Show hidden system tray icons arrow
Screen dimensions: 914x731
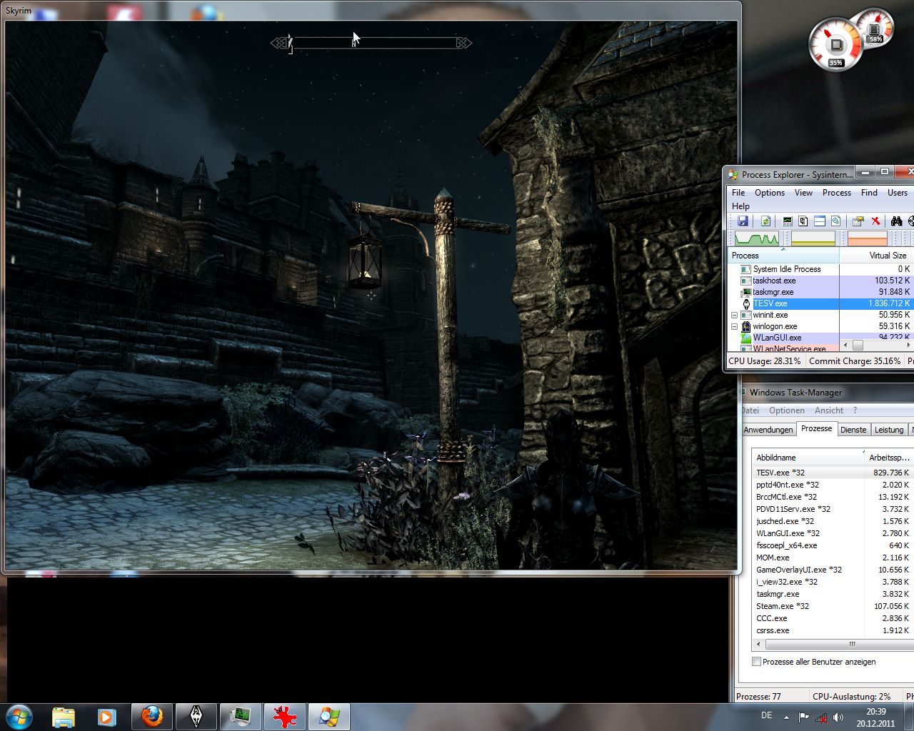[786, 717]
